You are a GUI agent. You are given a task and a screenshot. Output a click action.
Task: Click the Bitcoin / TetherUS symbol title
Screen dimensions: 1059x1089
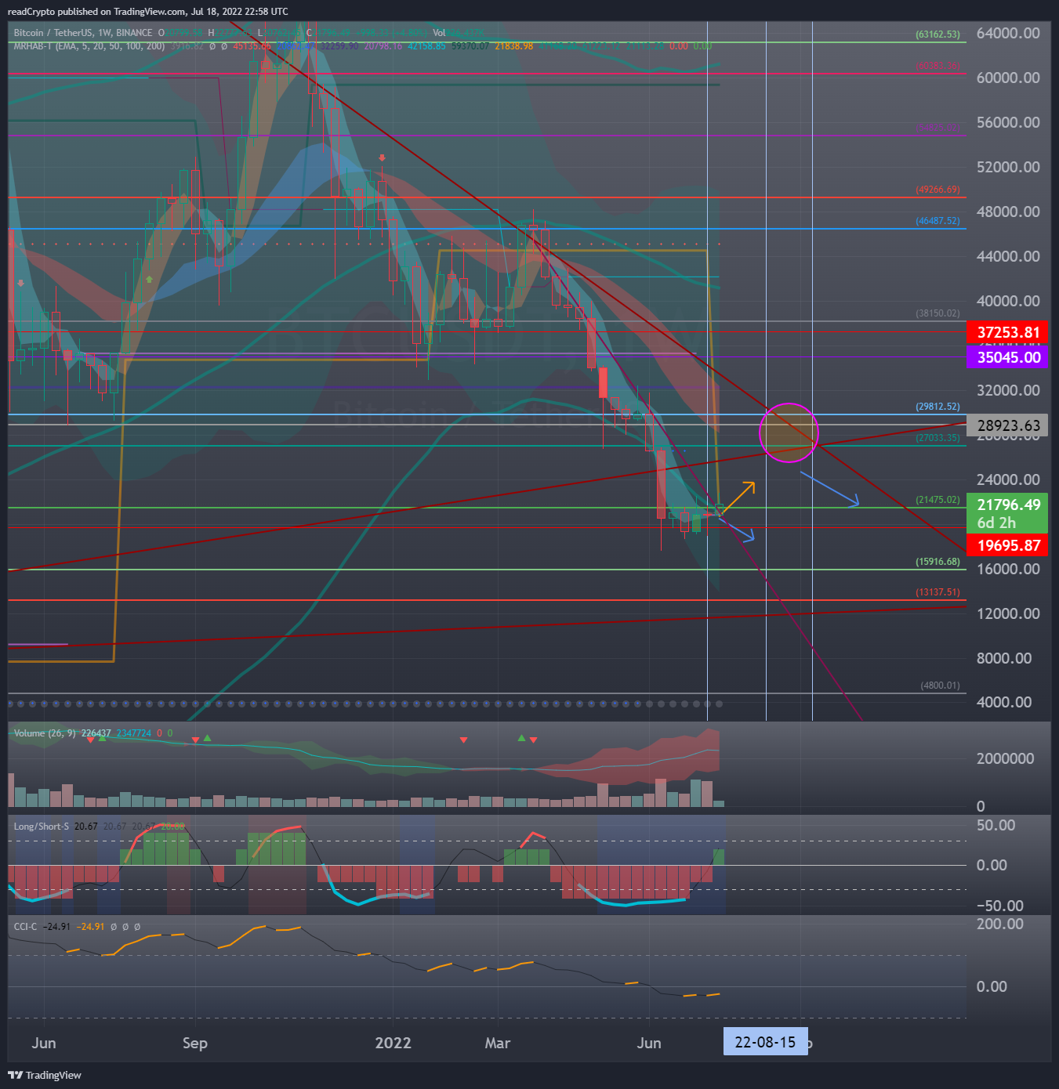click(x=83, y=33)
